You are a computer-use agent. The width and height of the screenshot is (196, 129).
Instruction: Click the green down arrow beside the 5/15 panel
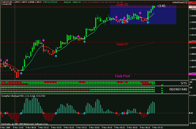pos(162,88)
